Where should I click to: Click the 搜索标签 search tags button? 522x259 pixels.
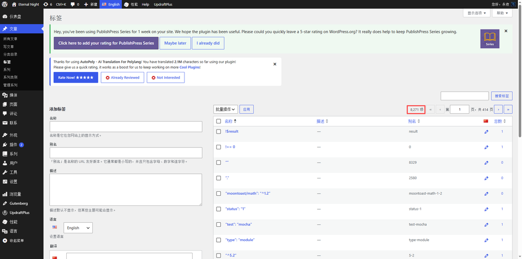click(502, 96)
